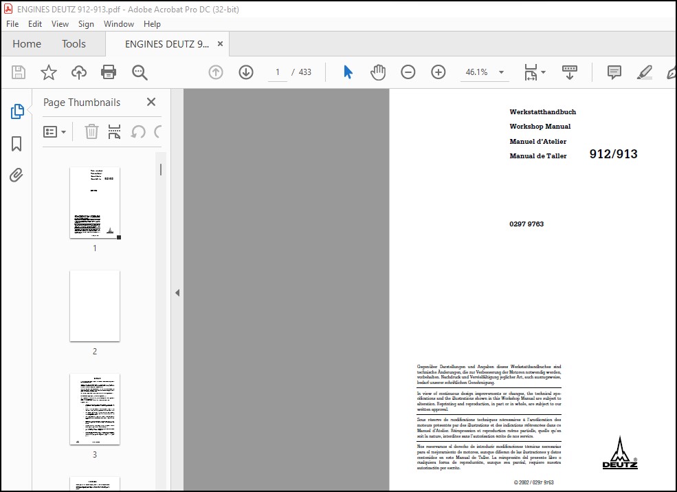Open the Bookmarks pane icon
Image resolution: width=677 pixels, height=492 pixels.
pyautogui.click(x=16, y=144)
